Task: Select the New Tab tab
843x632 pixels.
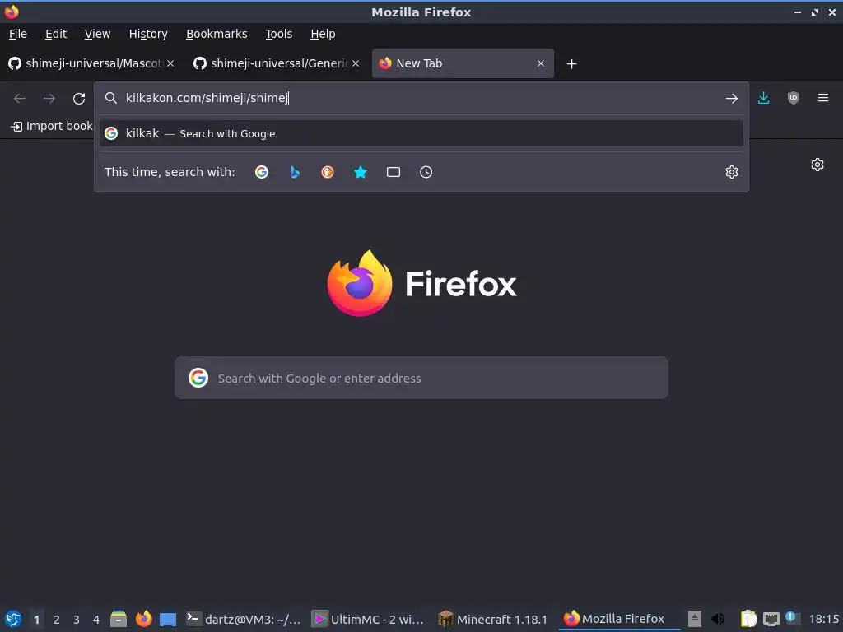Action: coord(463,63)
